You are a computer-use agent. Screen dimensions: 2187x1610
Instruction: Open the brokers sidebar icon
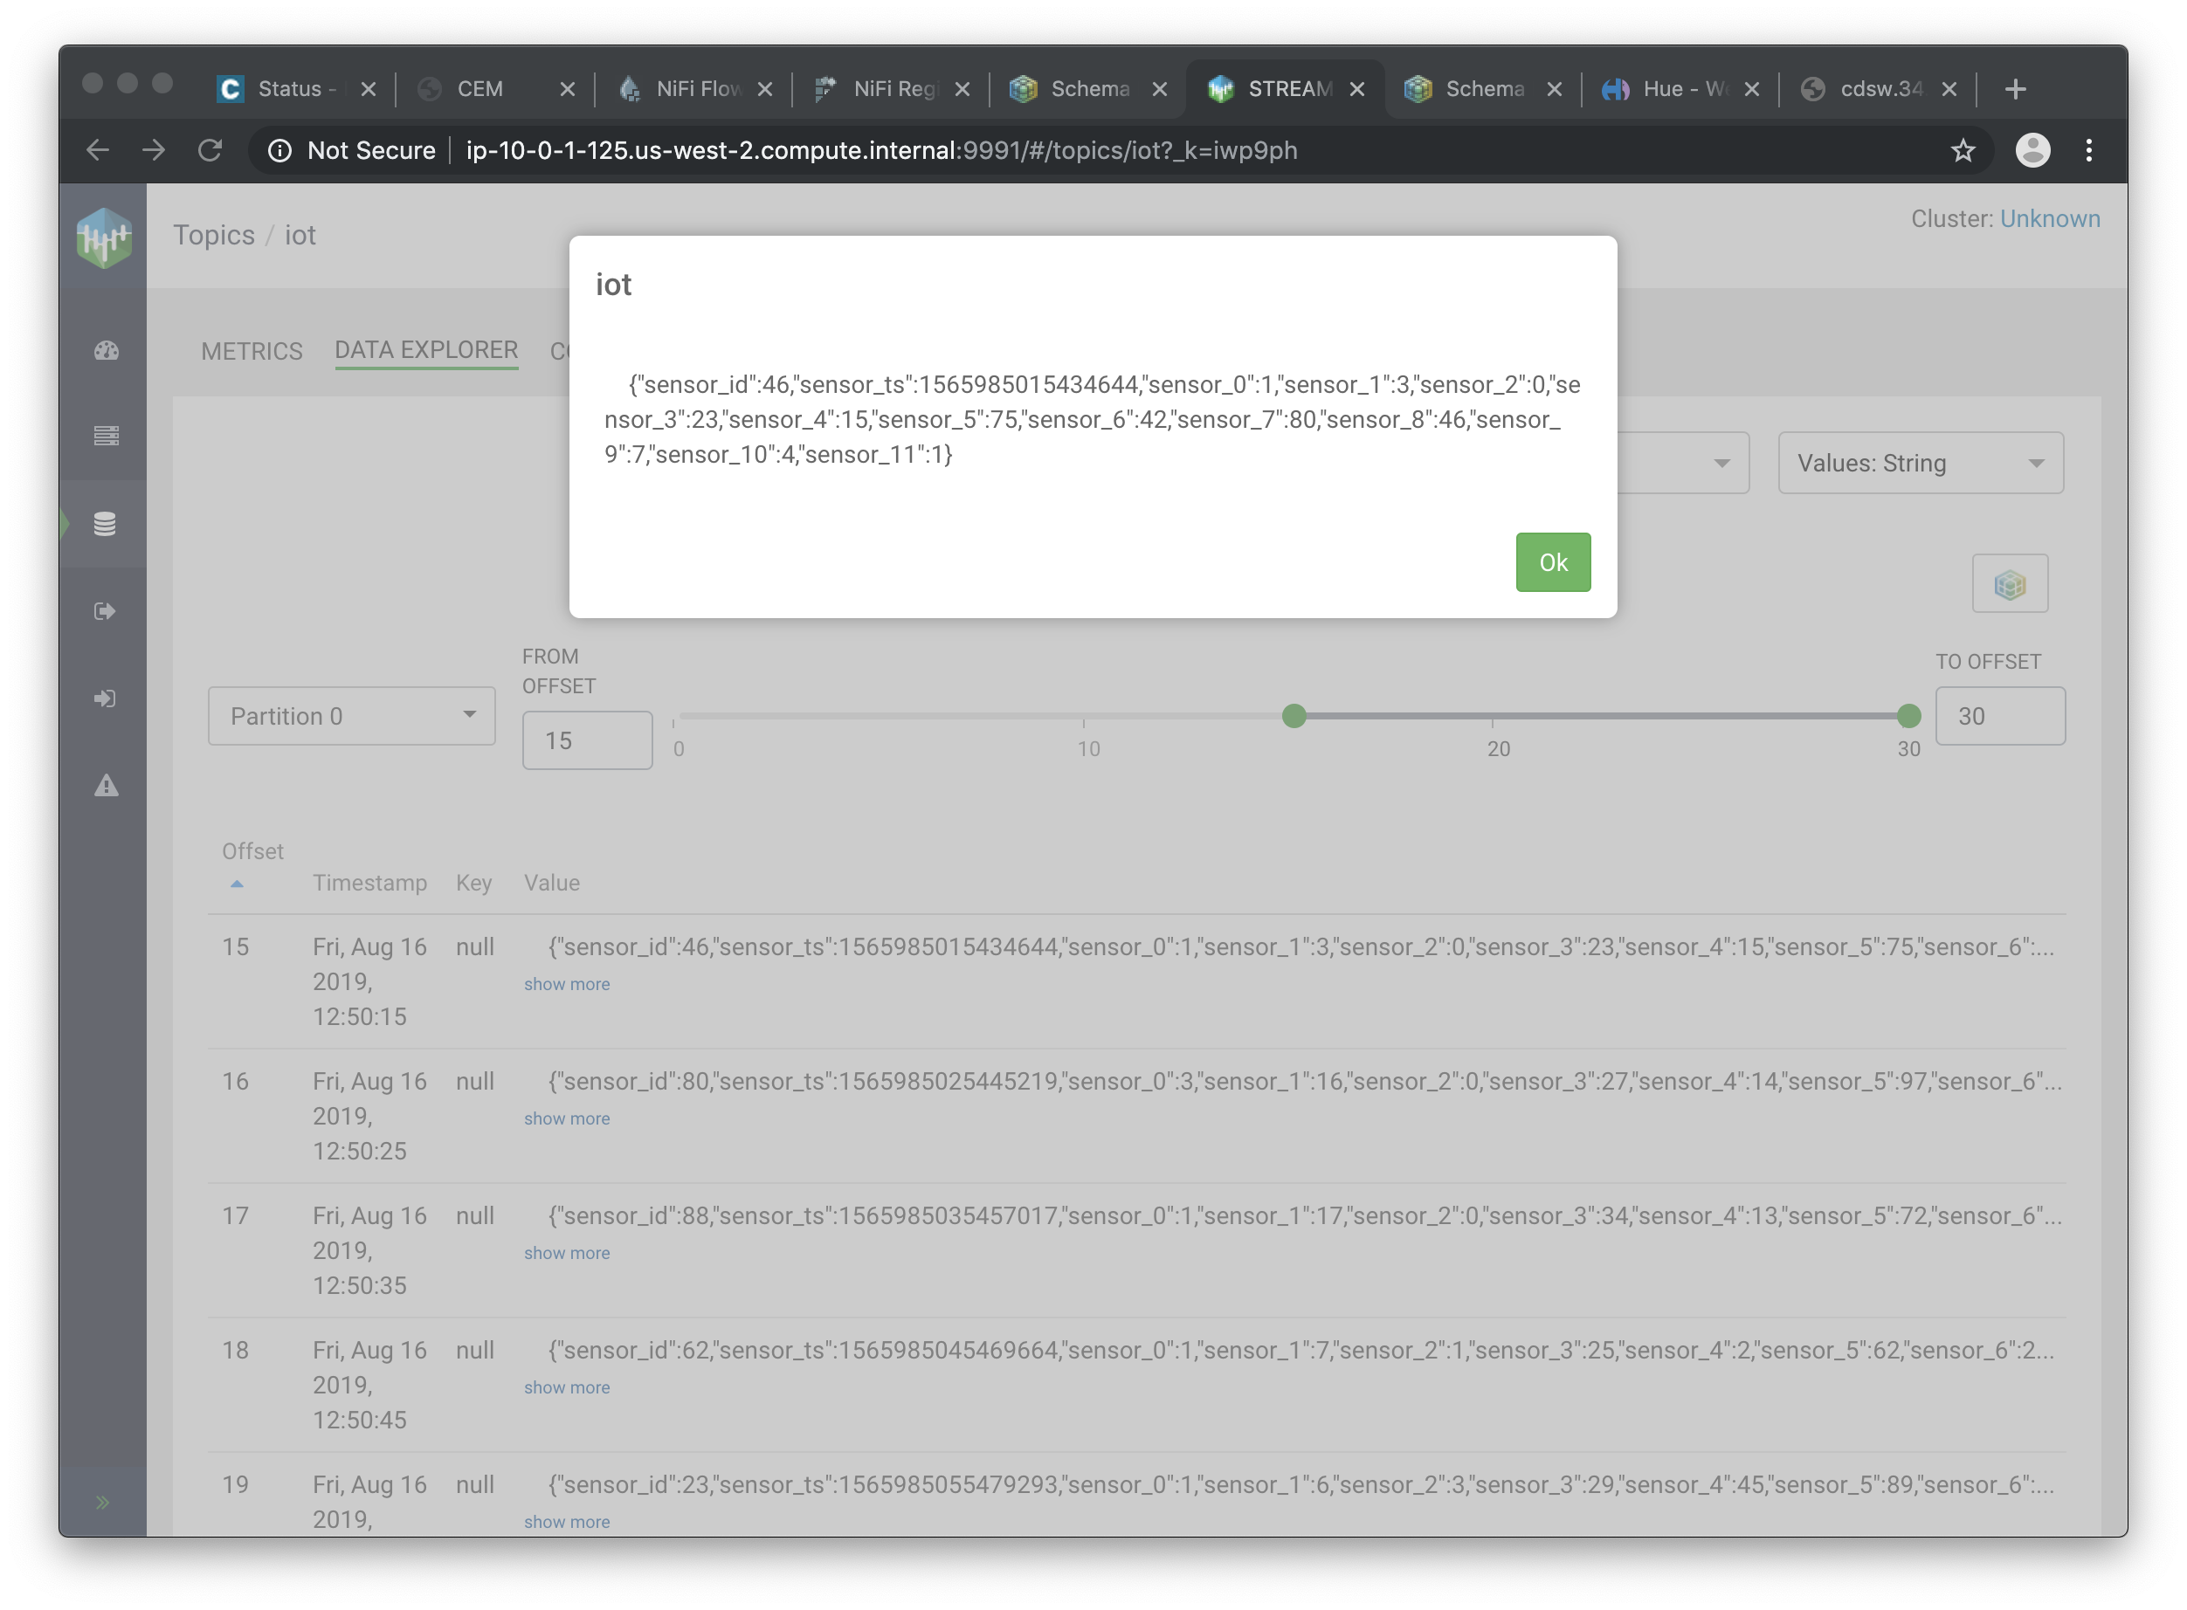point(106,436)
